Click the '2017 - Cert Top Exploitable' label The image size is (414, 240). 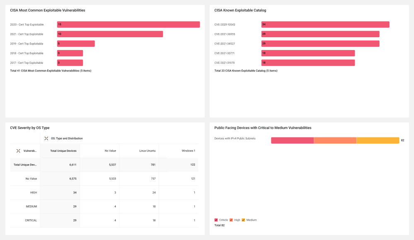coord(27,63)
